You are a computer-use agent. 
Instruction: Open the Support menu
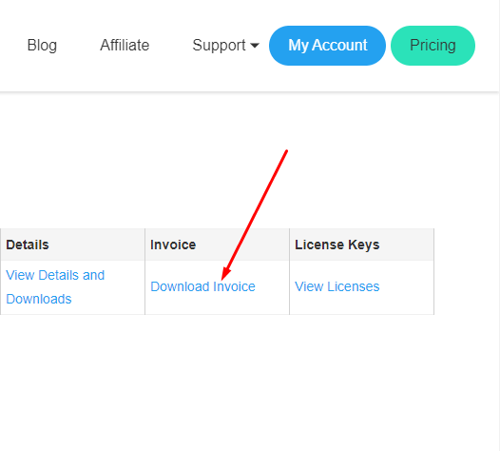[225, 46]
